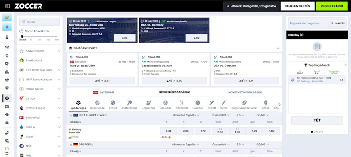The height and width of the screenshot is (157, 351).
Task: Set the time slider to the 480 mark
Action: click(57, 40)
